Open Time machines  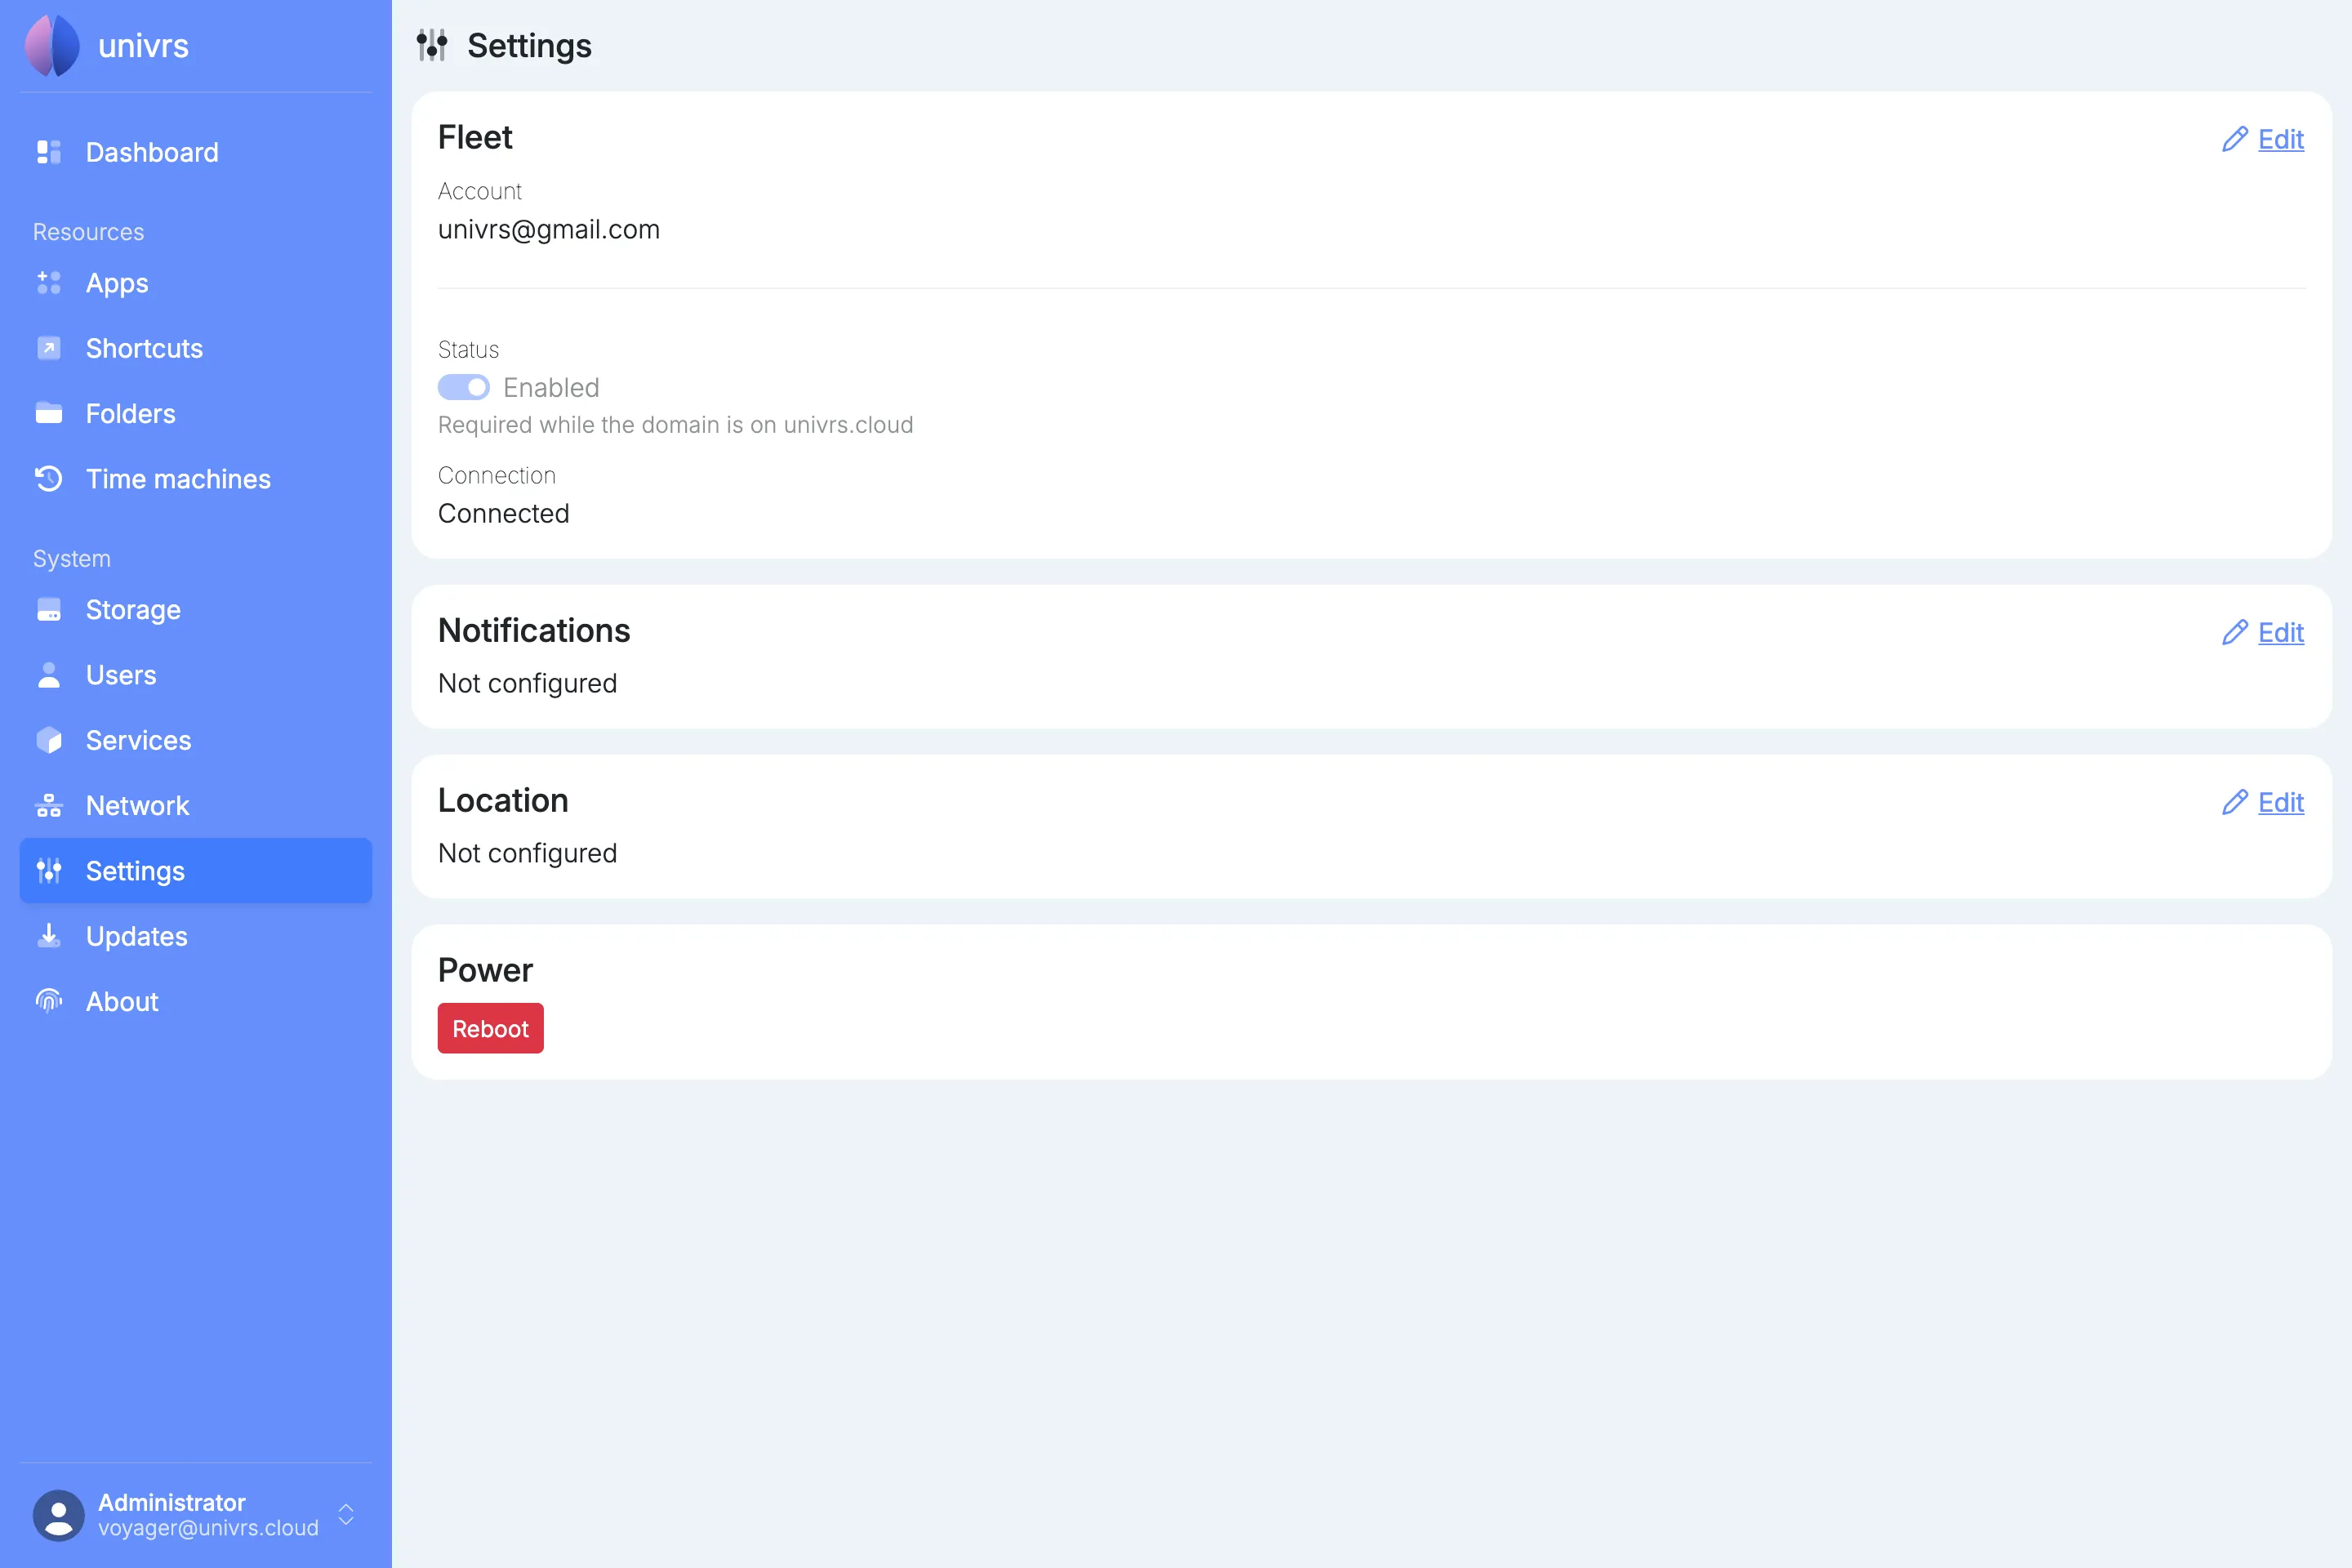coord(196,479)
